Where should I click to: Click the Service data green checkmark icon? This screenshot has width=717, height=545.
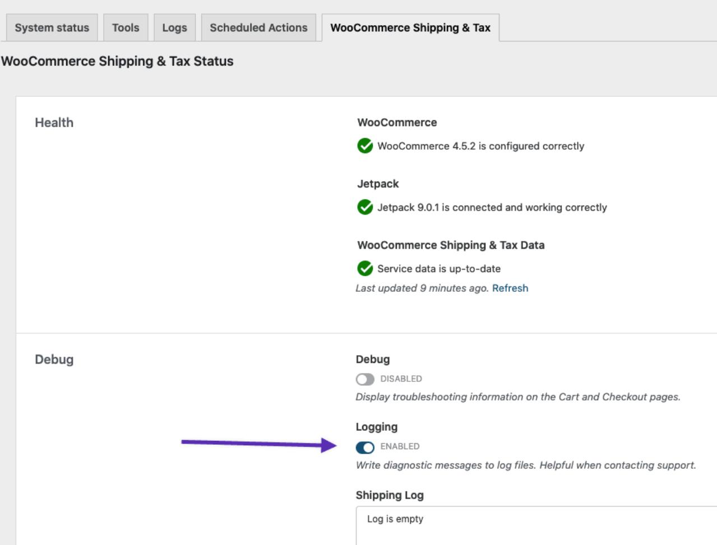coord(365,268)
